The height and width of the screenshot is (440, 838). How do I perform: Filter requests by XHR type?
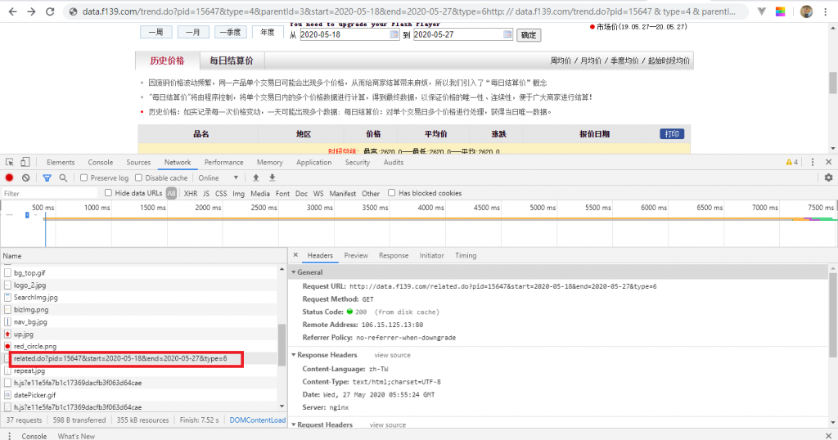pyautogui.click(x=190, y=193)
